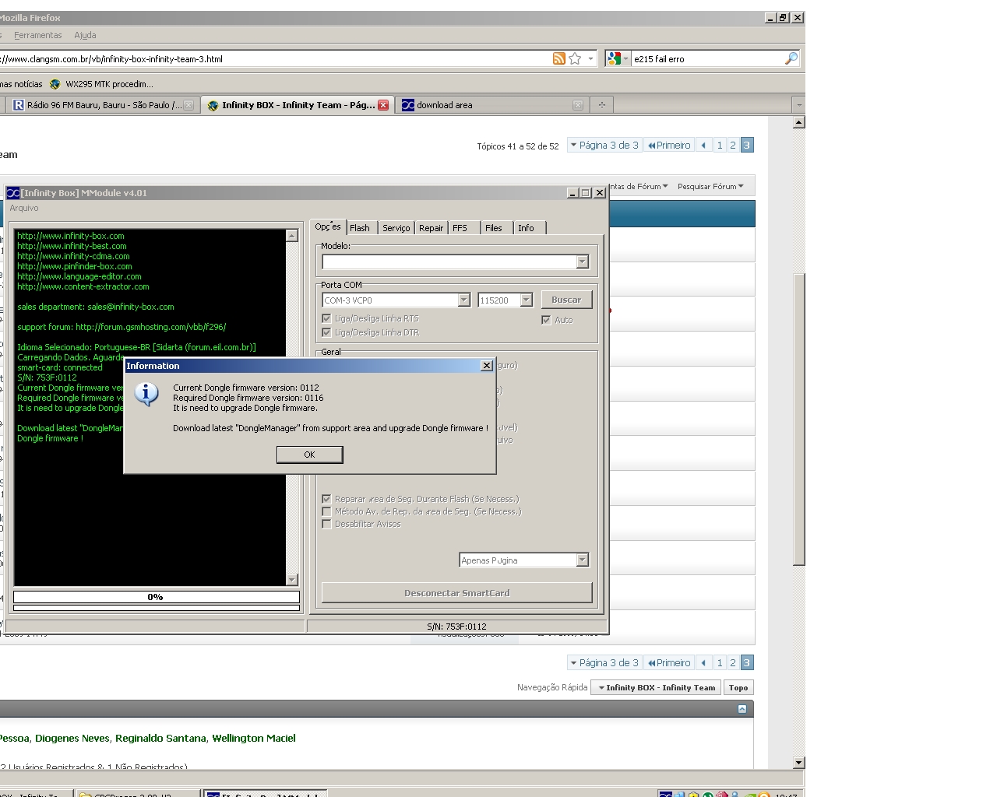This screenshot has width=997, height=797.
Task: Switch to the Opções tab
Action: point(328,226)
